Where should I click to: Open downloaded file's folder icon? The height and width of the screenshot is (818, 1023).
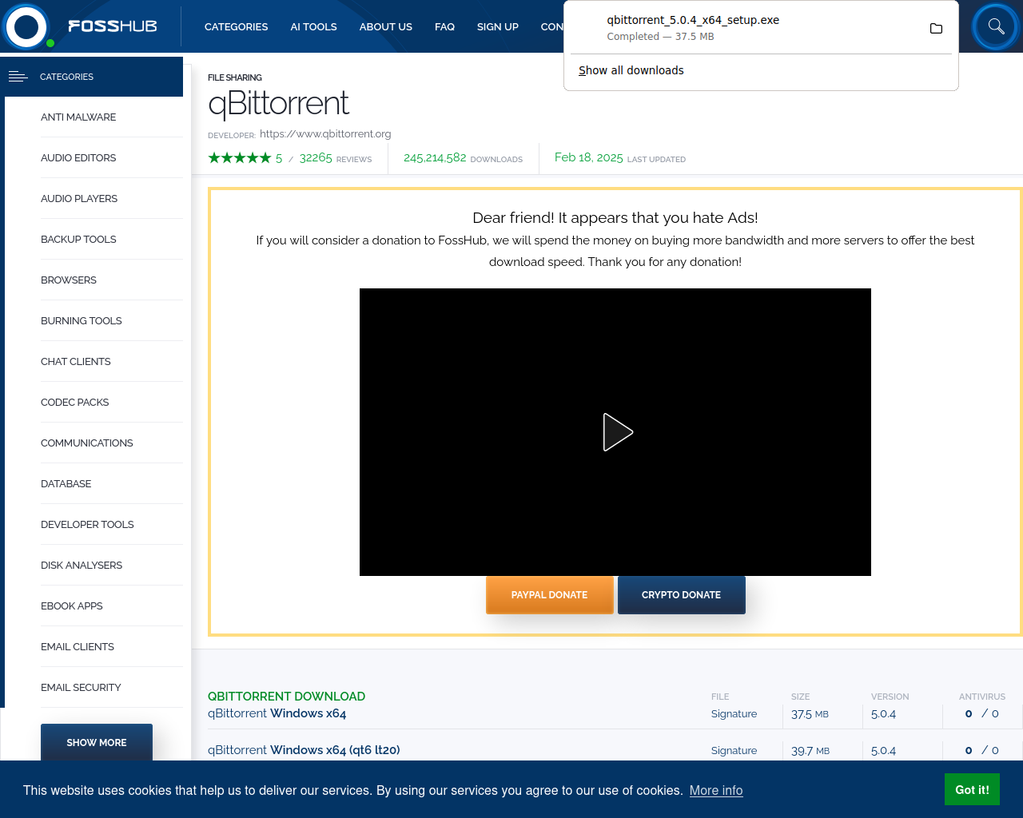(936, 29)
